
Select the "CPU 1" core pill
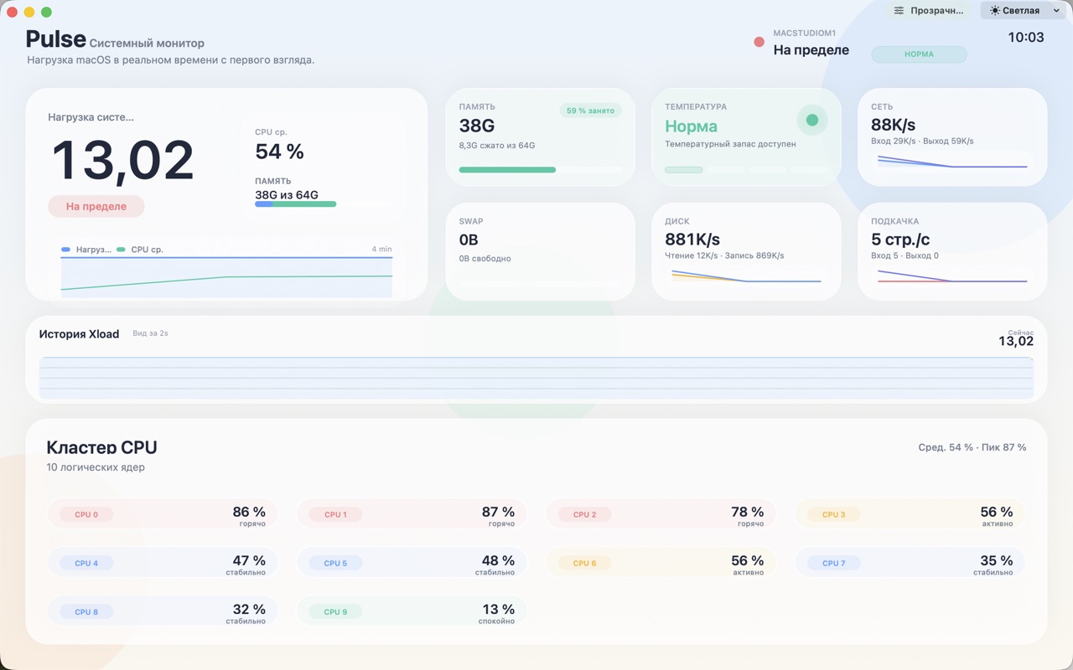pos(335,514)
